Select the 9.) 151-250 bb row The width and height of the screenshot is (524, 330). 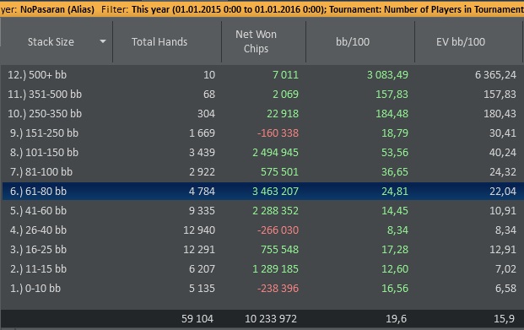click(263, 133)
